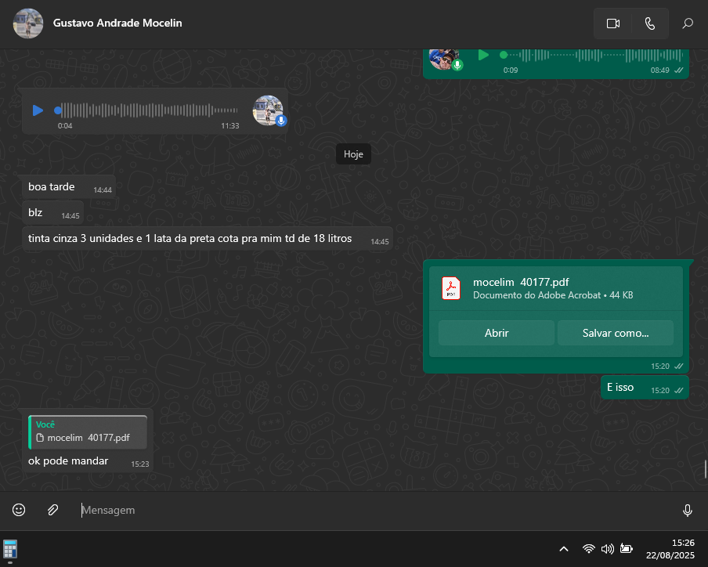Click the quoted mocelim 40177.pdf reply
The width and height of the screenshot is (708, 567).
88,432
